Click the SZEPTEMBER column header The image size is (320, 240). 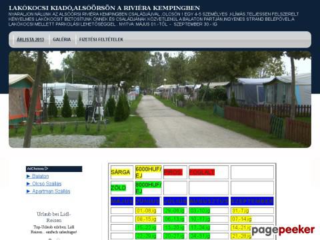click(252, 201)
